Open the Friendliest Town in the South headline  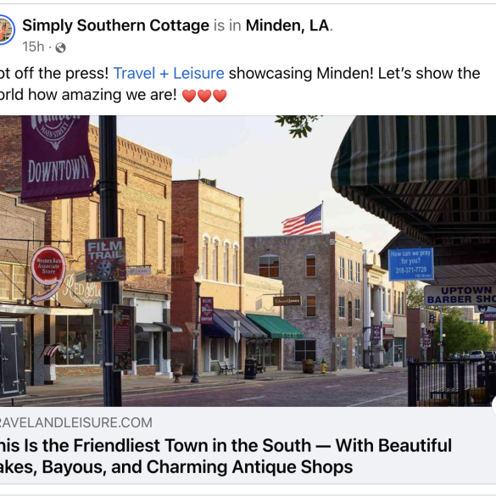click(226, 456)
